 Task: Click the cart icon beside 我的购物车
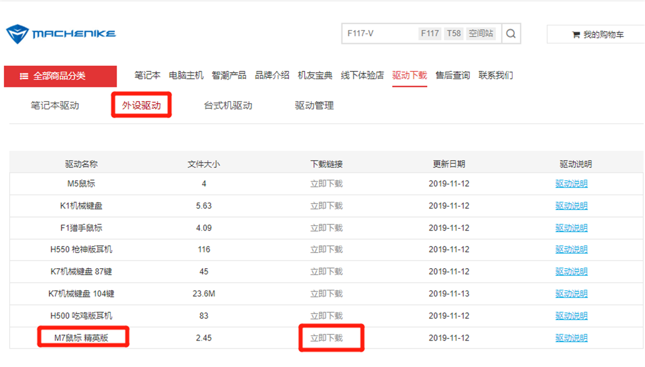(576, 35)
